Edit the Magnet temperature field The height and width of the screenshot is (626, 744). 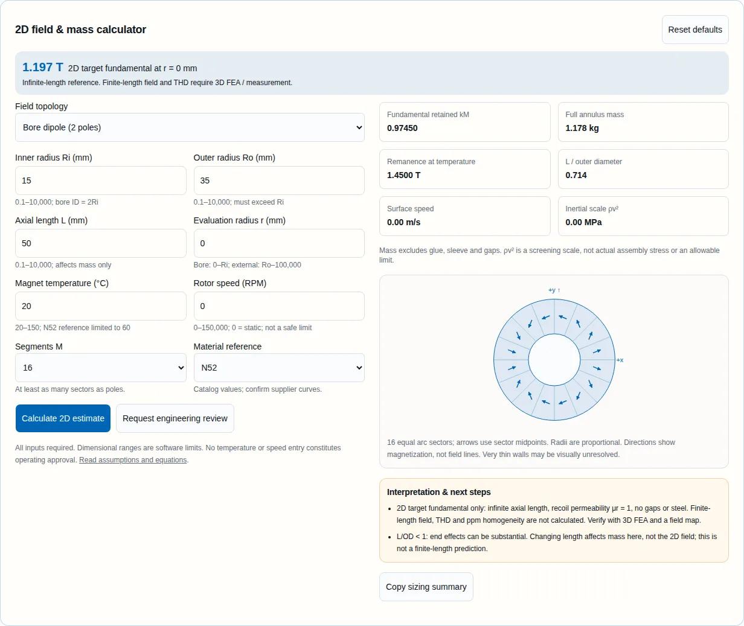pos(101,306)
